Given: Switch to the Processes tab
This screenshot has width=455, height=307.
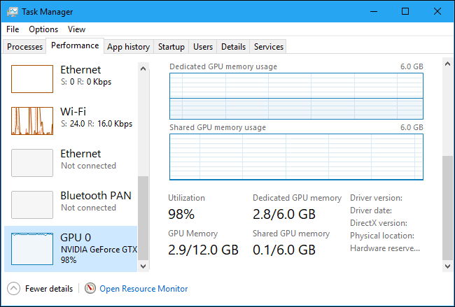Looking at the screenshot, I should (24, 47).
